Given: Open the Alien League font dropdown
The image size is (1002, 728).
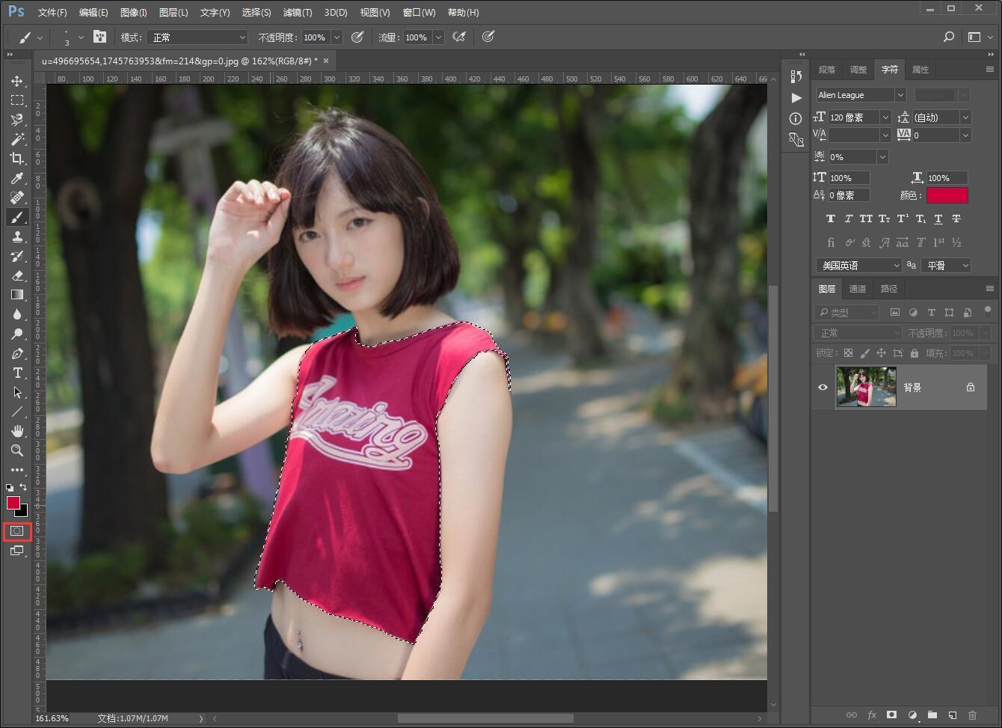Looking at the screenshot, I should (x=861, y=95).
